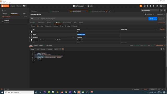This screenshot has height=94, width=167.
Task: Click the request URL input field
Action: click(94, 19)
